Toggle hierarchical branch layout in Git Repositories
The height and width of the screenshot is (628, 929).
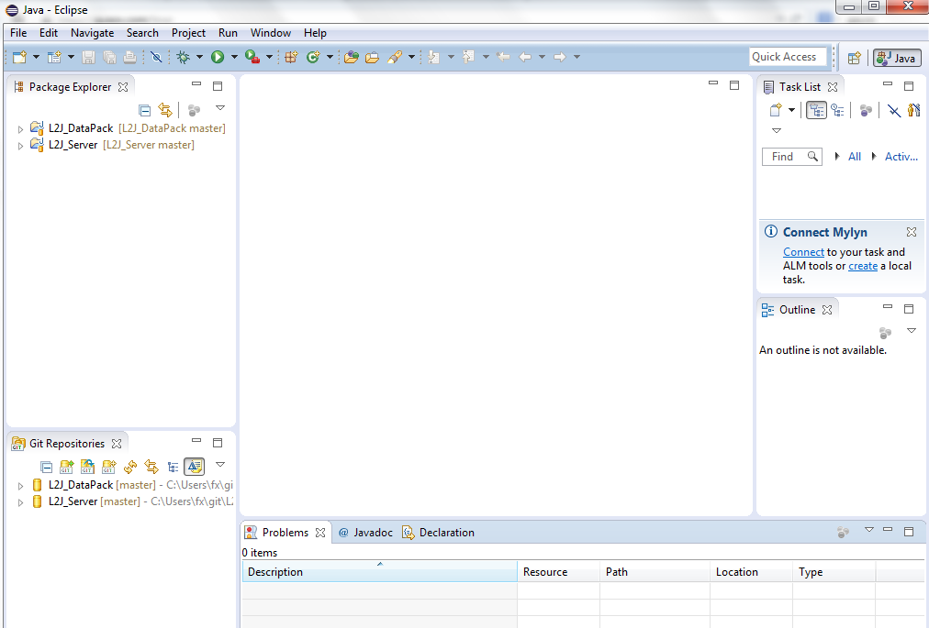[x=173, y=467]
